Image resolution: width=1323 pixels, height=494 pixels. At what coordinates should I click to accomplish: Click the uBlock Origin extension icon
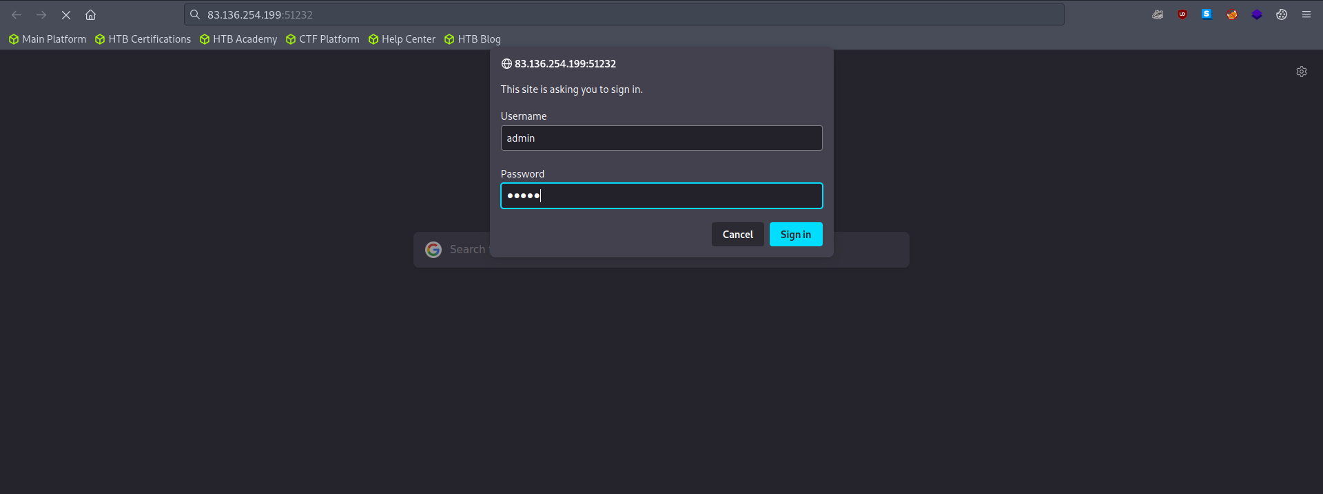coord(1182,14)
